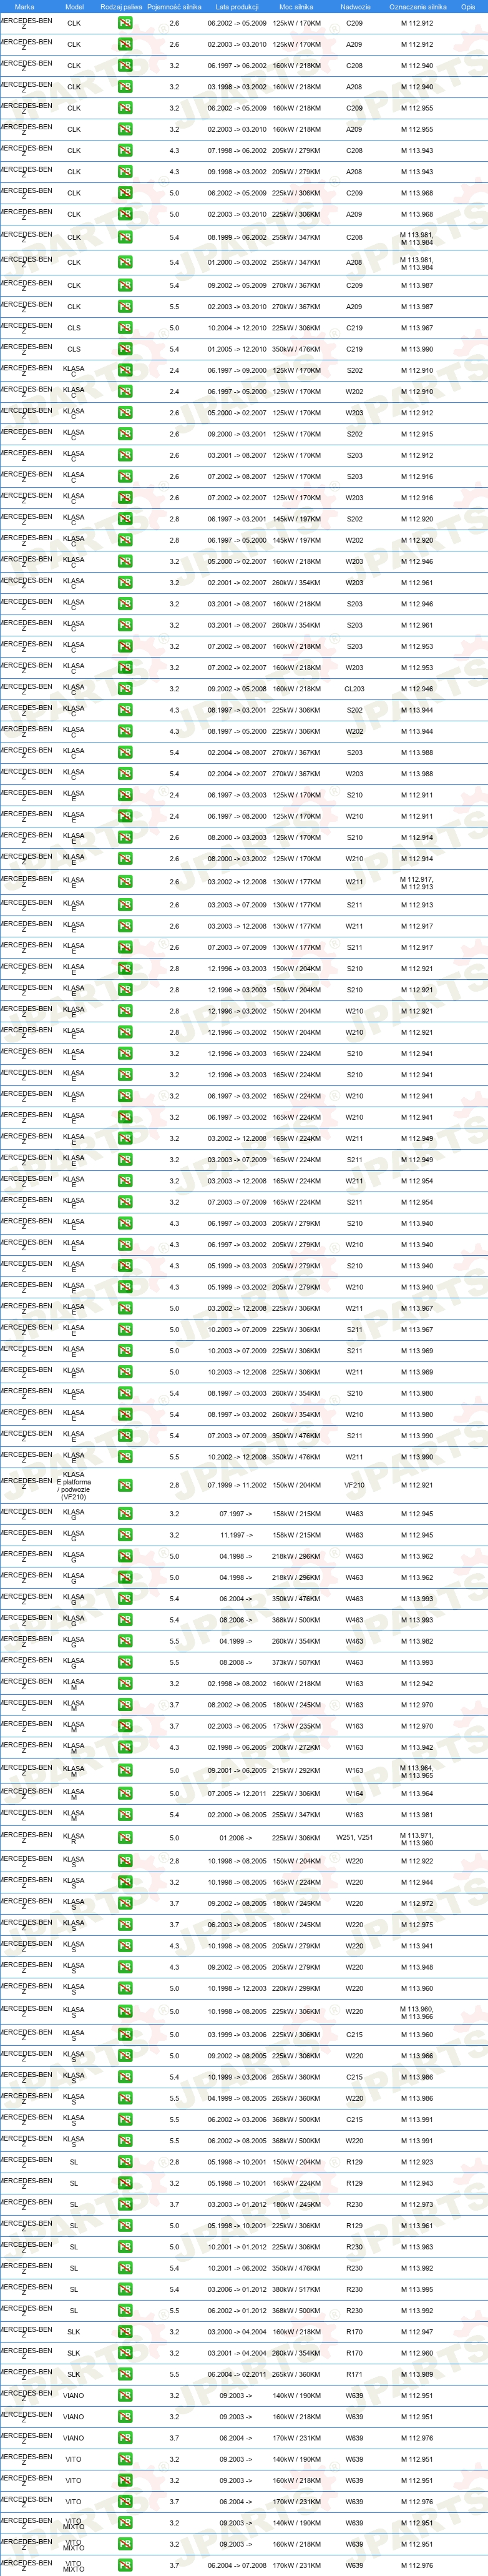Click fuel icon in SL M 112.973 row
Screen dimensions: 488x2576
124,2204
